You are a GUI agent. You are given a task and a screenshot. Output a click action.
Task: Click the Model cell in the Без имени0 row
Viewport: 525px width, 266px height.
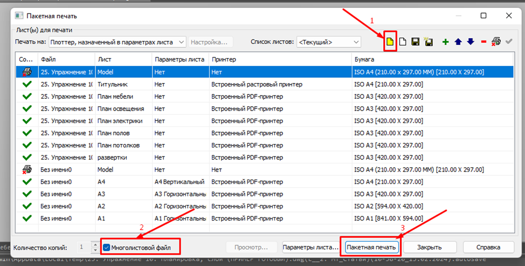click(123, 169)
